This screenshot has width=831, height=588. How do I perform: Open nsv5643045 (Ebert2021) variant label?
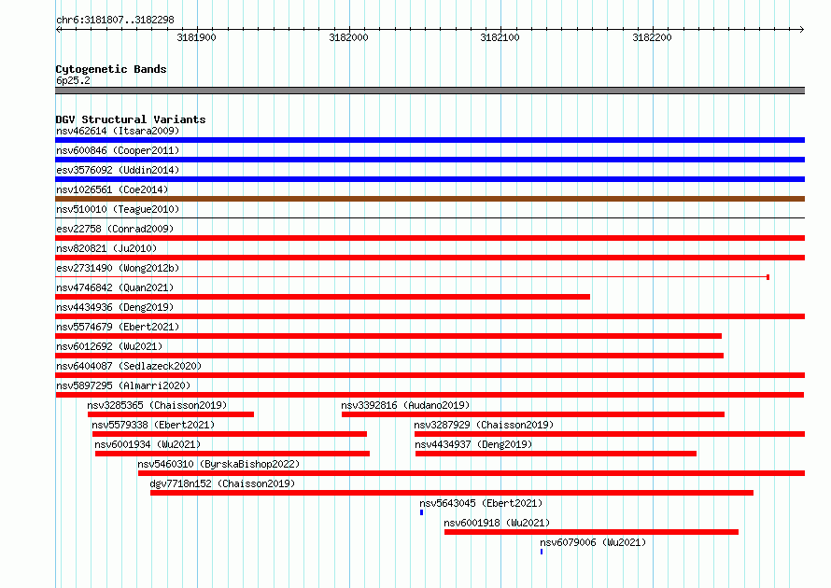click(481, 503)
